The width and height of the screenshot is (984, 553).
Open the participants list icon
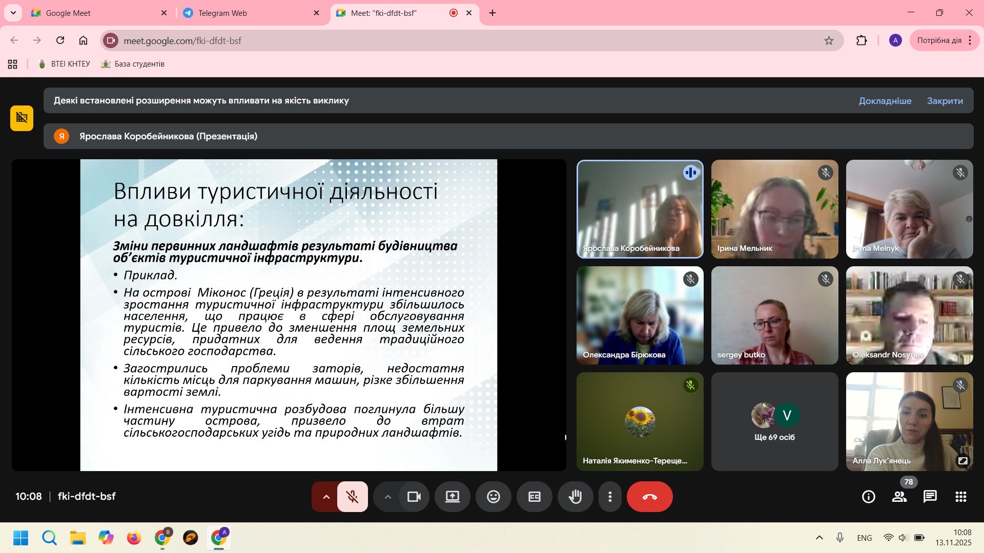(x=899, y=496)
